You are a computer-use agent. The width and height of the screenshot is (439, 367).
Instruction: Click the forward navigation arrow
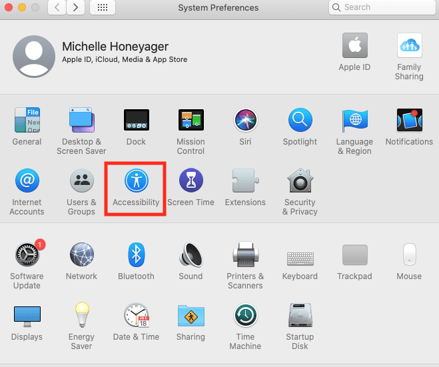pos(75,7)
